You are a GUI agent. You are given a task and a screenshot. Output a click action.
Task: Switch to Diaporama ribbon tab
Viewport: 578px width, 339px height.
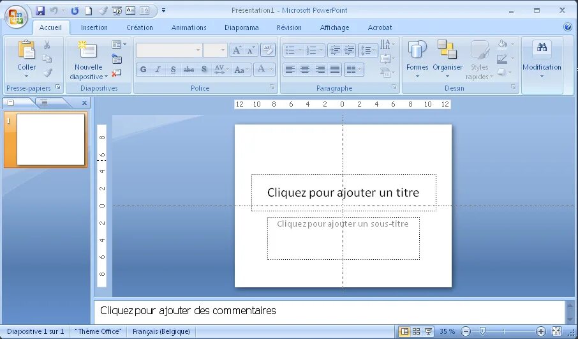(x=241, y=27)
